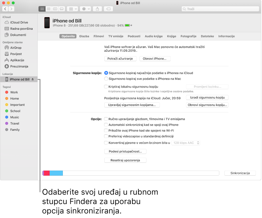Switch Finder to list view

click(49, 9)
